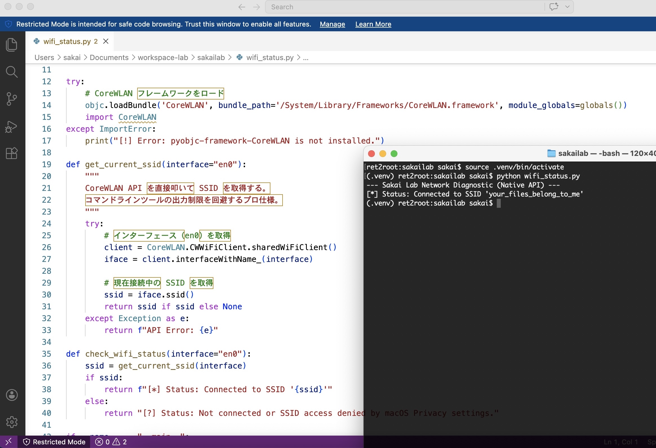The width and height of the screenshot is (656, 448).
Task: Open the Extensions view
Action: 12,153
